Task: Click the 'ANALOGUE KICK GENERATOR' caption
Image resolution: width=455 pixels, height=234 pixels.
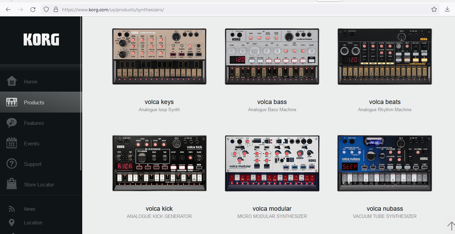Action: click(159, 217)
